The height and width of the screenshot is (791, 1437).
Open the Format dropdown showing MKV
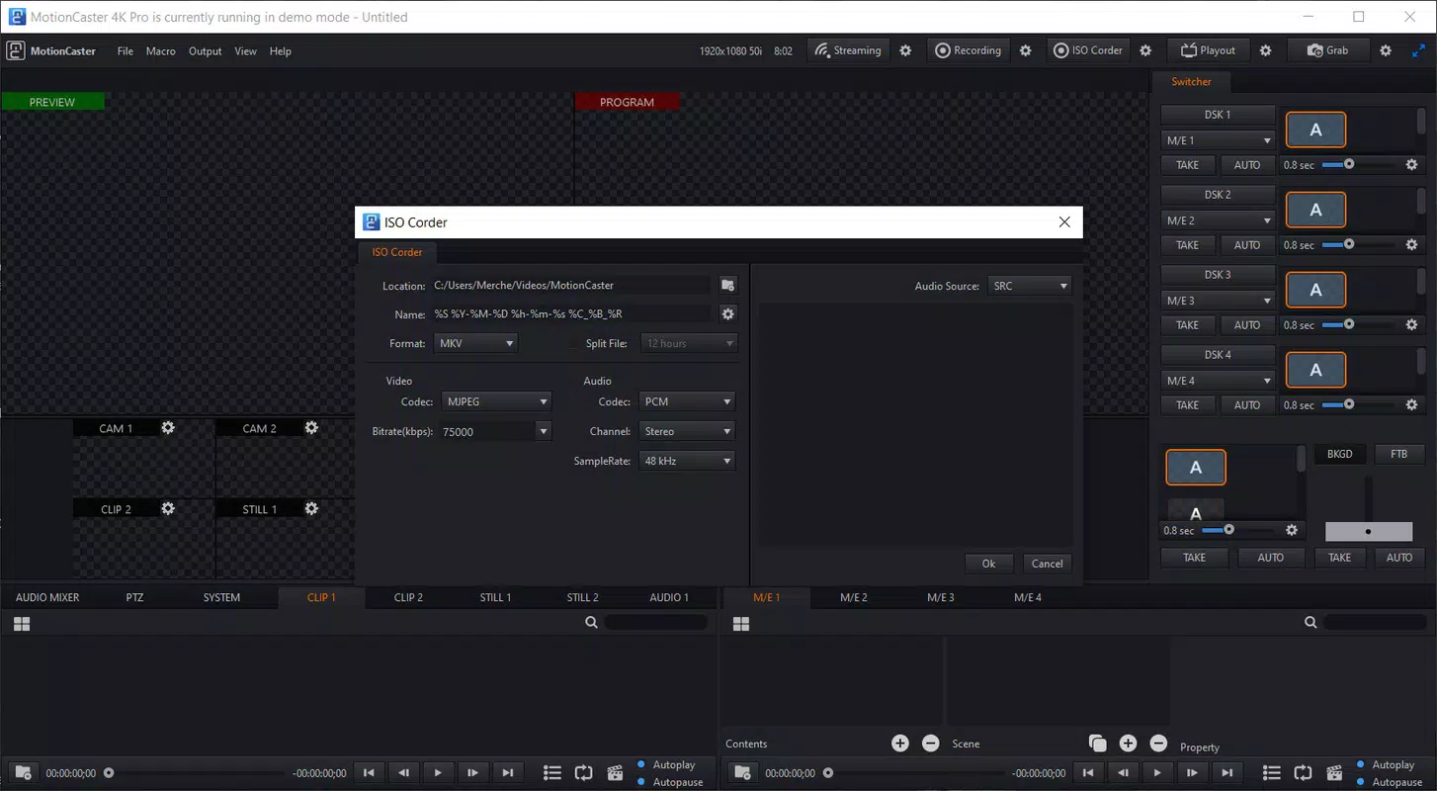pyautogui.click(x=475, y=343)
